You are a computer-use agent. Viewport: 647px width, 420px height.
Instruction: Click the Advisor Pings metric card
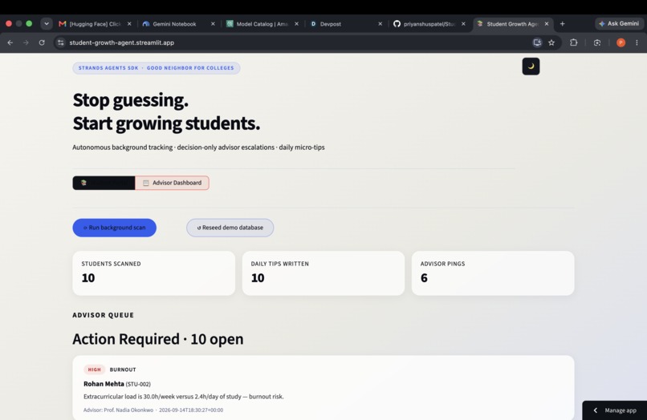coord(493,273)
